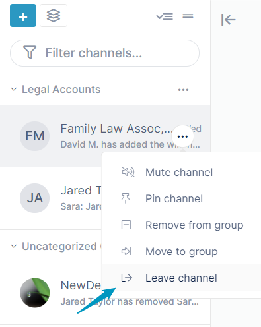Click Family Law channel three-dot menu button
This screenshot has height=327, width=261.
coord(182,136)
